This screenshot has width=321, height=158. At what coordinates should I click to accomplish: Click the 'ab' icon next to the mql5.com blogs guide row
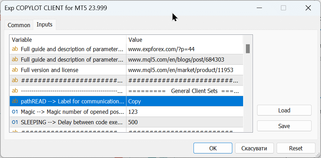15,60
